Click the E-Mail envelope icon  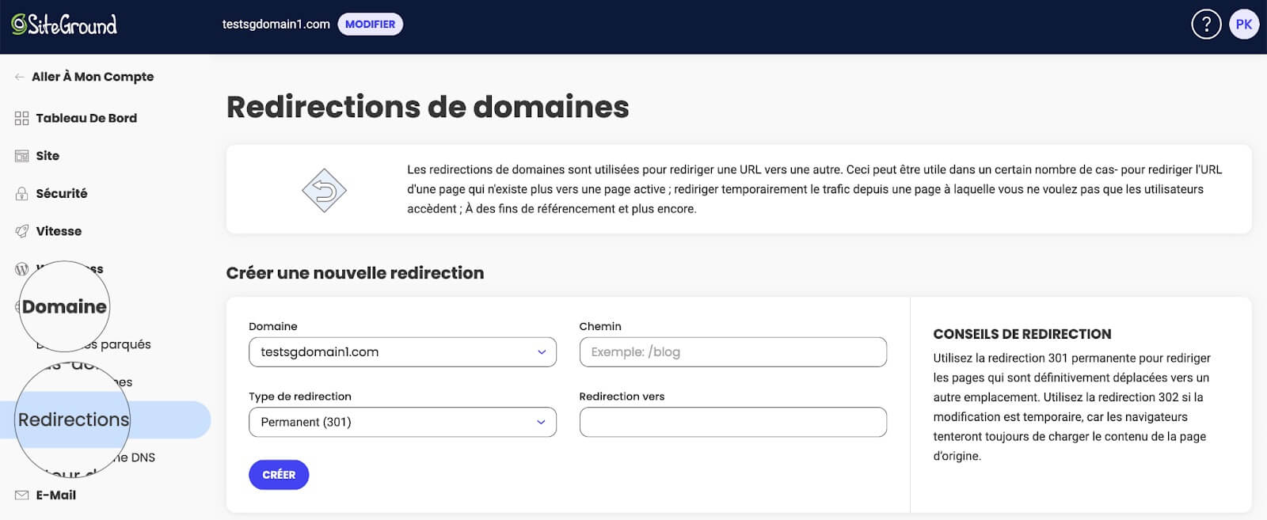(21, 495)
